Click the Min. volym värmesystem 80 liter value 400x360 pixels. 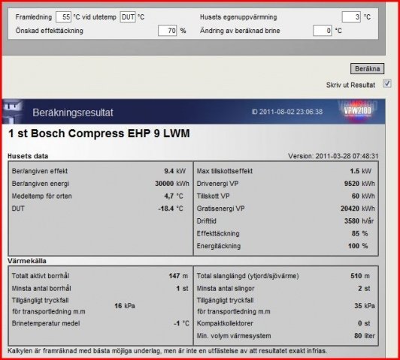point(364,336)
